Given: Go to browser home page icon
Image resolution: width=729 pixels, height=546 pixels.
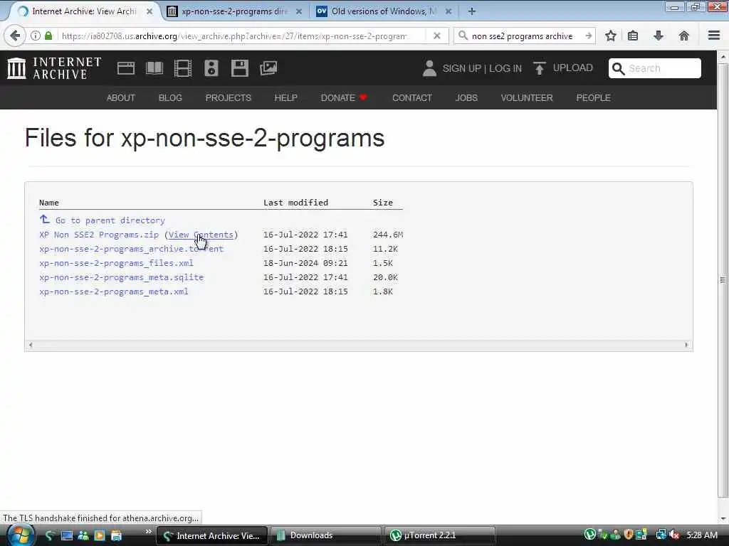Looking at the screenshot, I should 684,36.
